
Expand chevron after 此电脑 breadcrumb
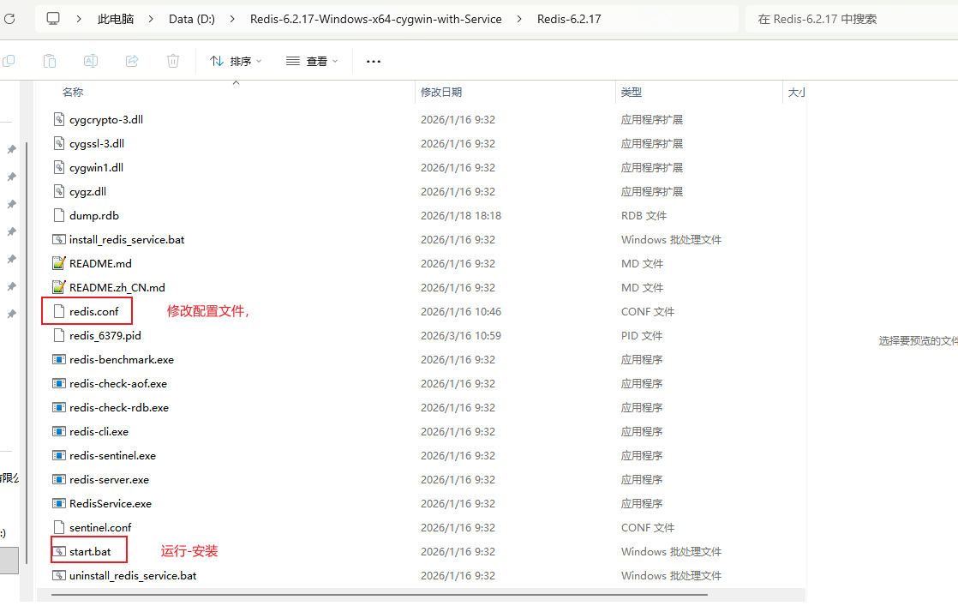[151, 19]
